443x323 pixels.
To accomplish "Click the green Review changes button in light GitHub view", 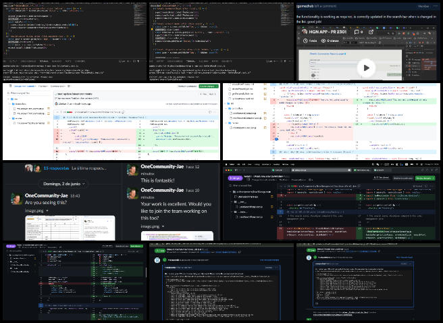I will click(x=207, y=86).
